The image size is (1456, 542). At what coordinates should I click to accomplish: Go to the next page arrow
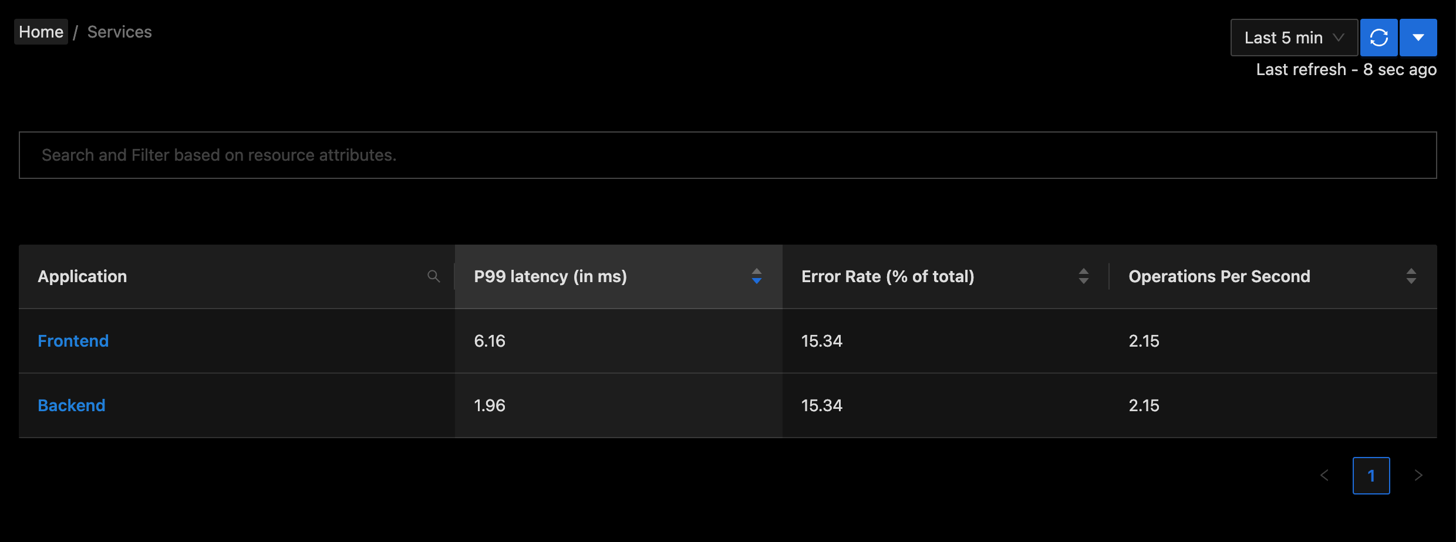tap(1418, 475)
